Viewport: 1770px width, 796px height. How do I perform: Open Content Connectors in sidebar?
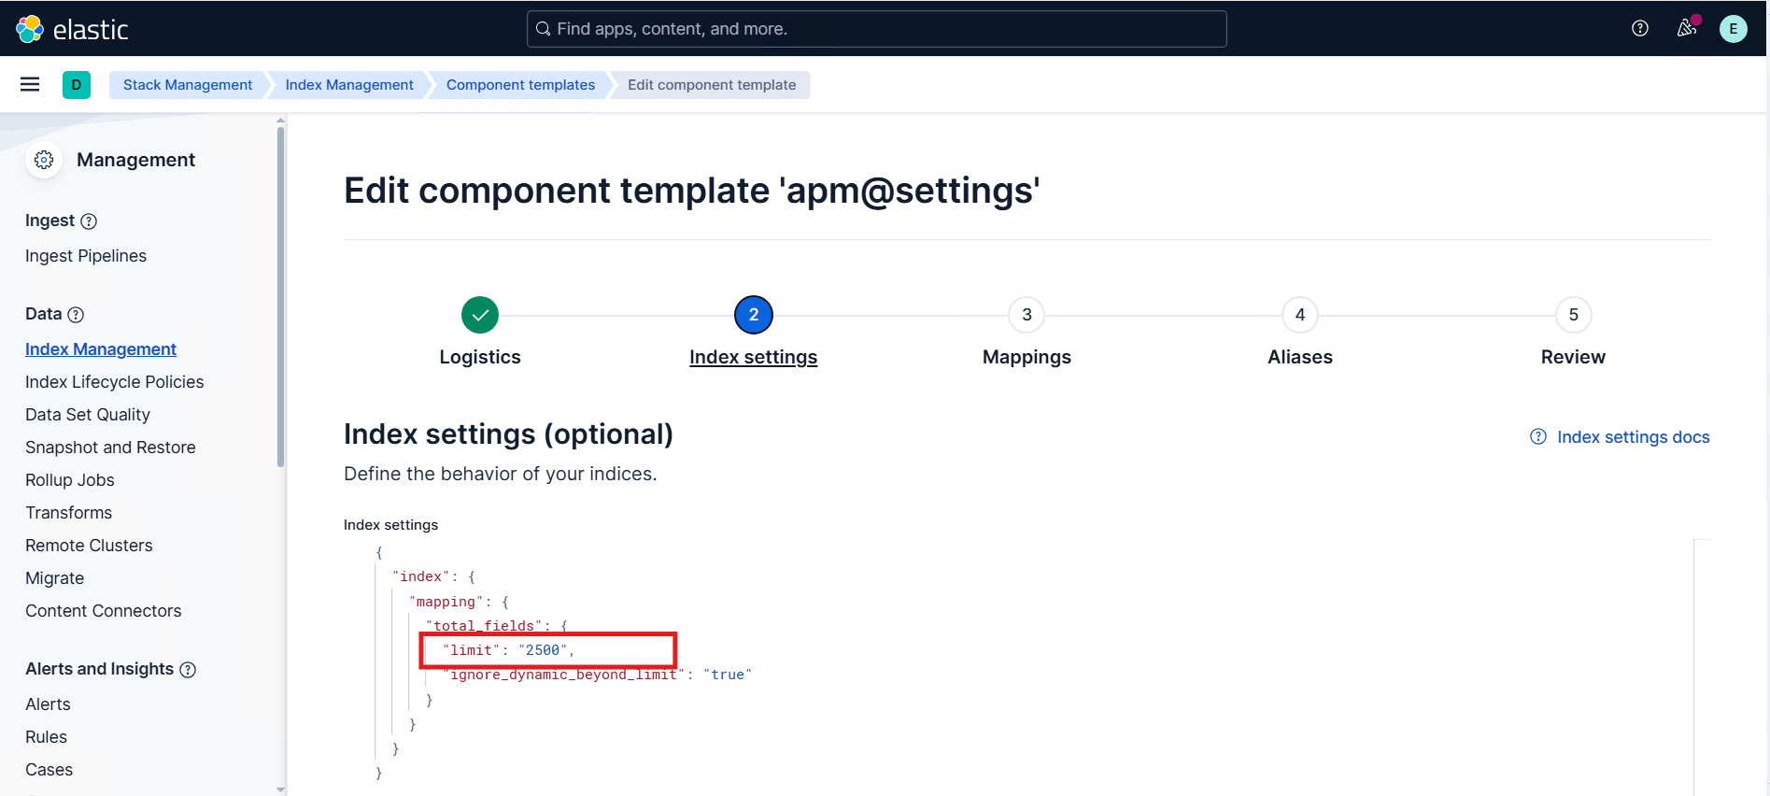[x=104, y=611]
